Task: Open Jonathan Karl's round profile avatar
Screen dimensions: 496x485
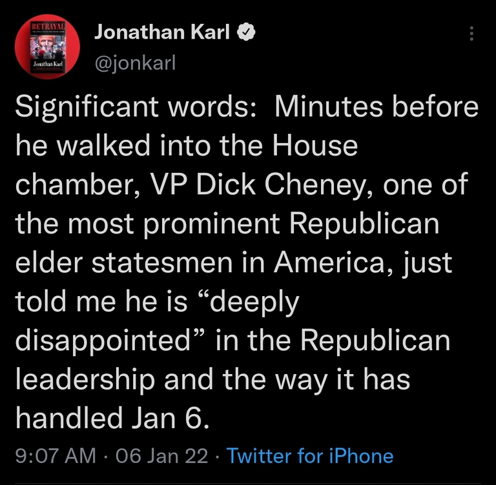Action: click(x=47, y=46)
